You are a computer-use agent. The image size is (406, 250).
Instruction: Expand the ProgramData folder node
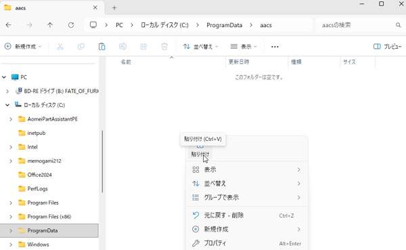click(x=11, y=231)
